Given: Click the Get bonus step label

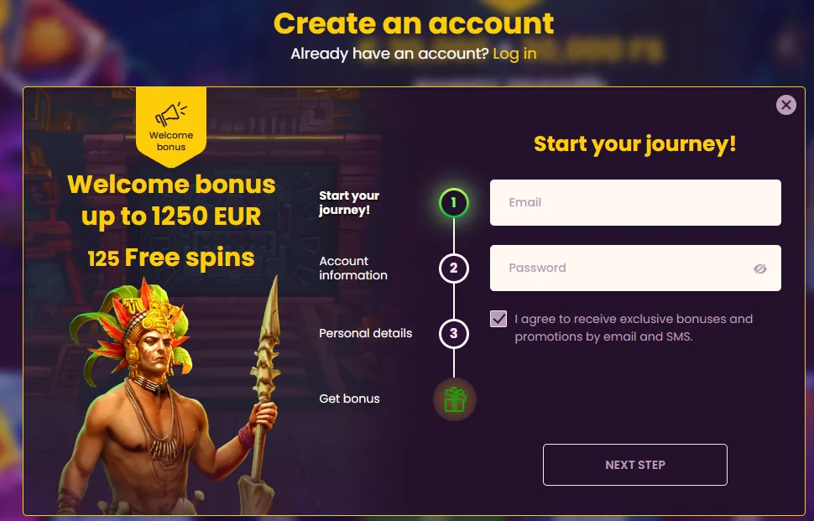Looking at the screenshot, I should click(x=349, y=399).
